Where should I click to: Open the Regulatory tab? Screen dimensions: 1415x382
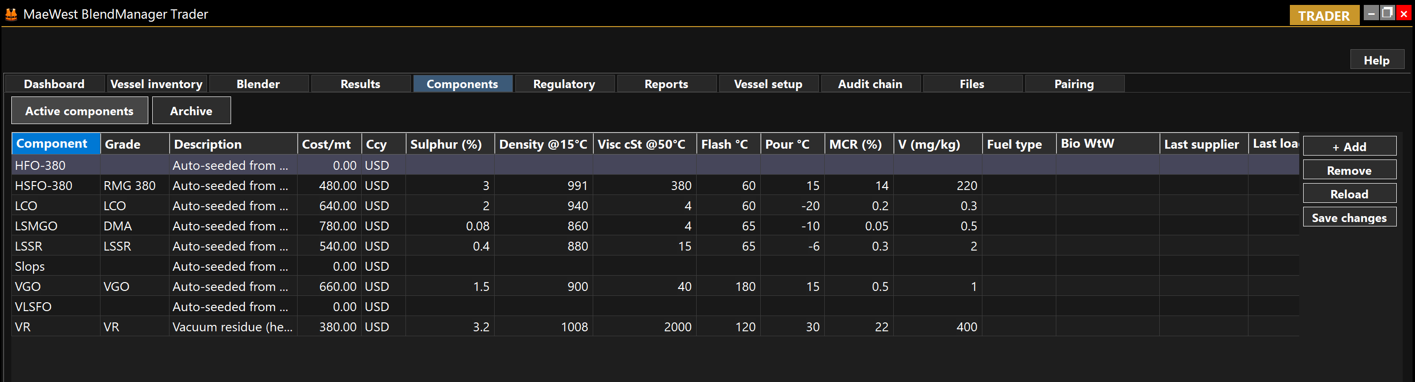coord(564,84)
